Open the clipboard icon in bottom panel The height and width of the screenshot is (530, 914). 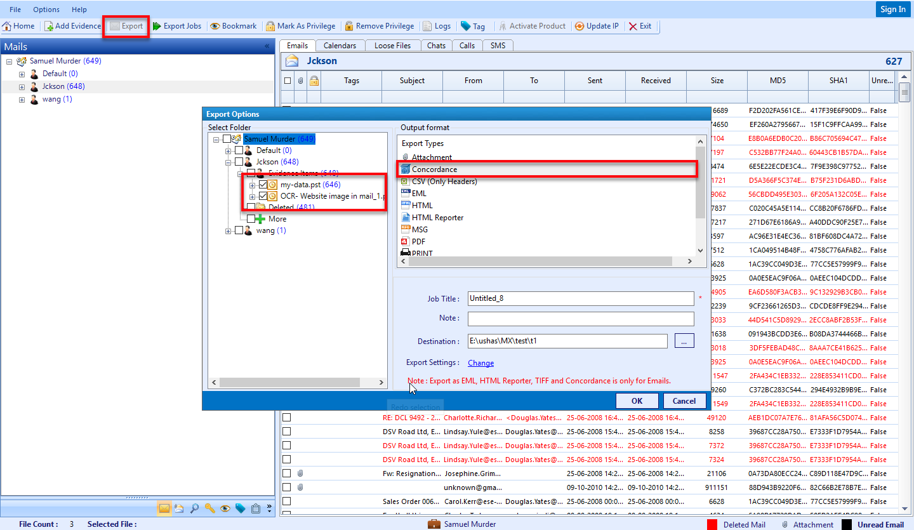coord(256,508)
